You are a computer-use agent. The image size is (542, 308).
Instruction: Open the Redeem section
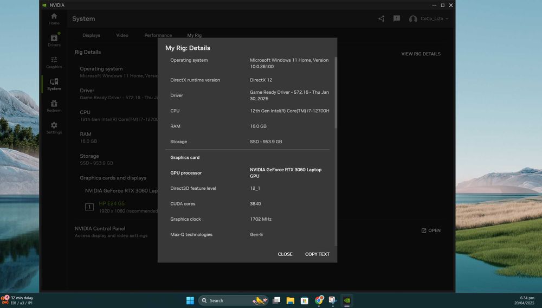click(x=54, y=106)
